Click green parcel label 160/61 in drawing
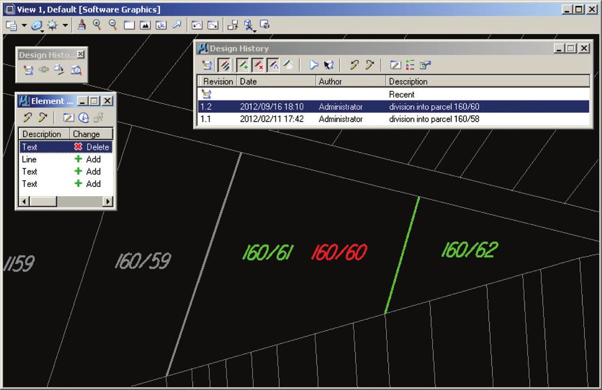The image size is (602, 390). point(268,253)
